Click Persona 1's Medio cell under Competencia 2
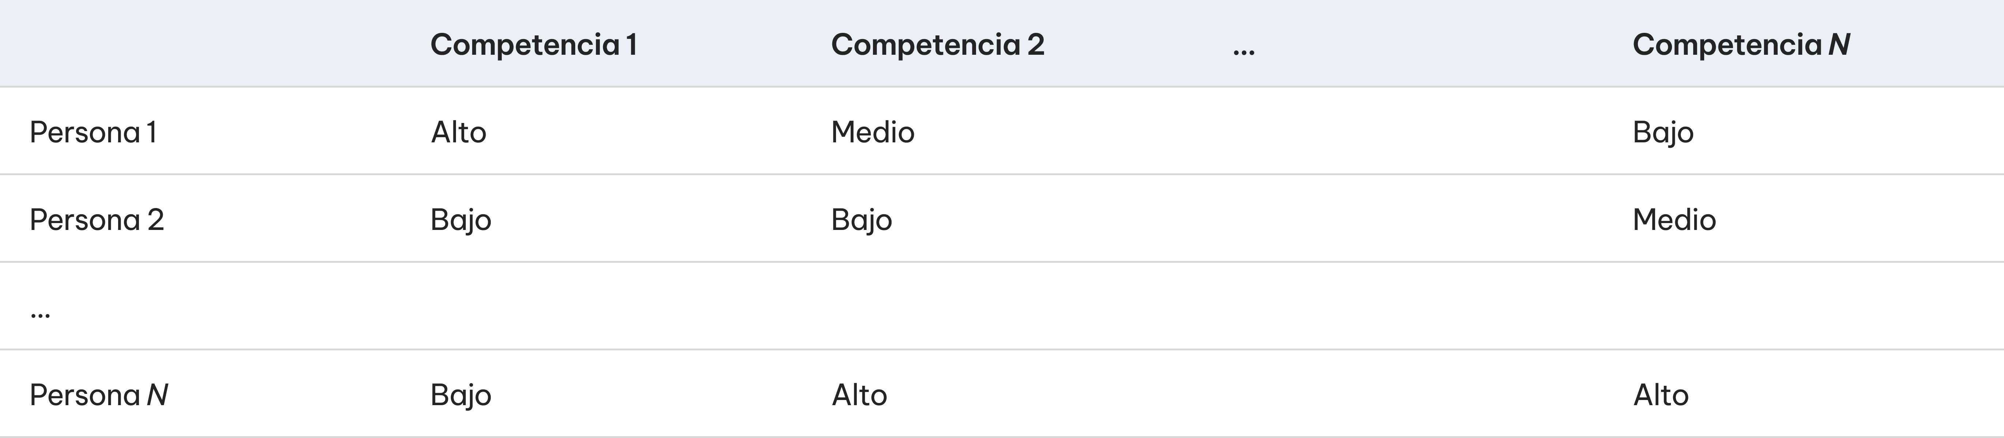The width and height of the screenshot is (2004, 438). coord(873,132)
